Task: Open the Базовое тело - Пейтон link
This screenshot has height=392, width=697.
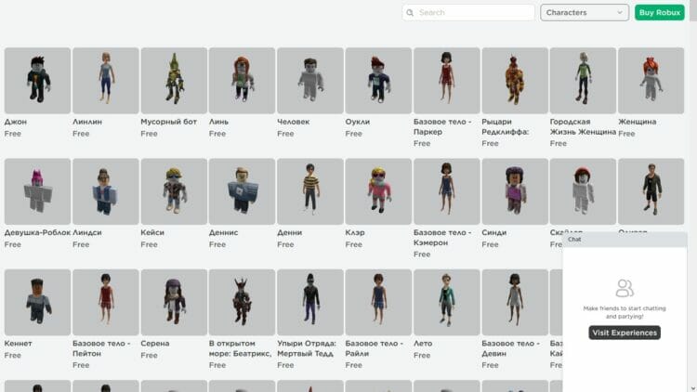Action: point(101,348)
